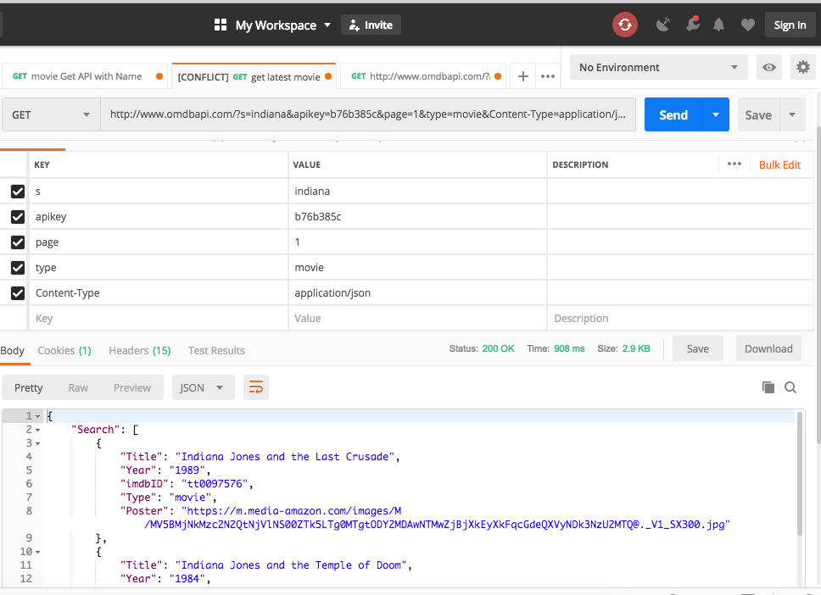The width and height of the screenshot is (821, 595).
Task: Open the Test Results tab
Action: [x=216, y=350]
